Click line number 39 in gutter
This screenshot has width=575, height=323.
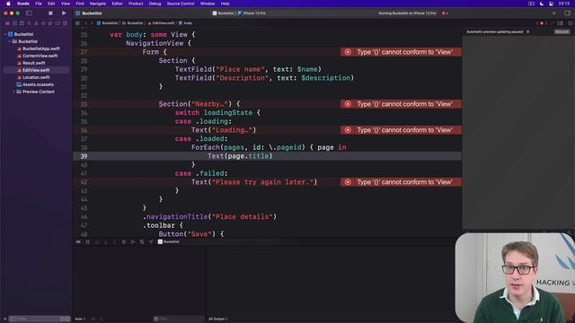point(84,156)
